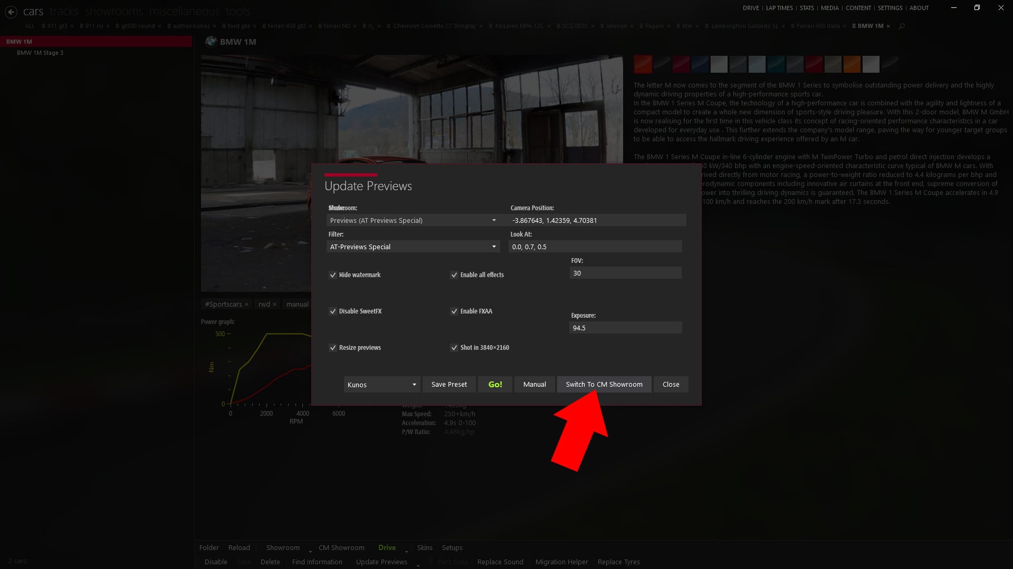This screenshot has width=1013, height=569.
Task: Click the drag handle icon before the BMW 1M tab
Action: [x=855, y=25]
